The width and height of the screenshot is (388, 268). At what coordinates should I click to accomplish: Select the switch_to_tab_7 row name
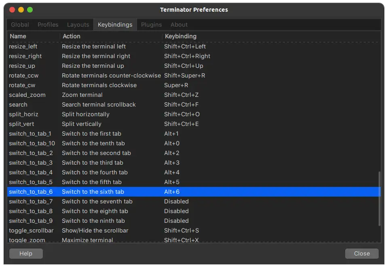tap(31, 201)
